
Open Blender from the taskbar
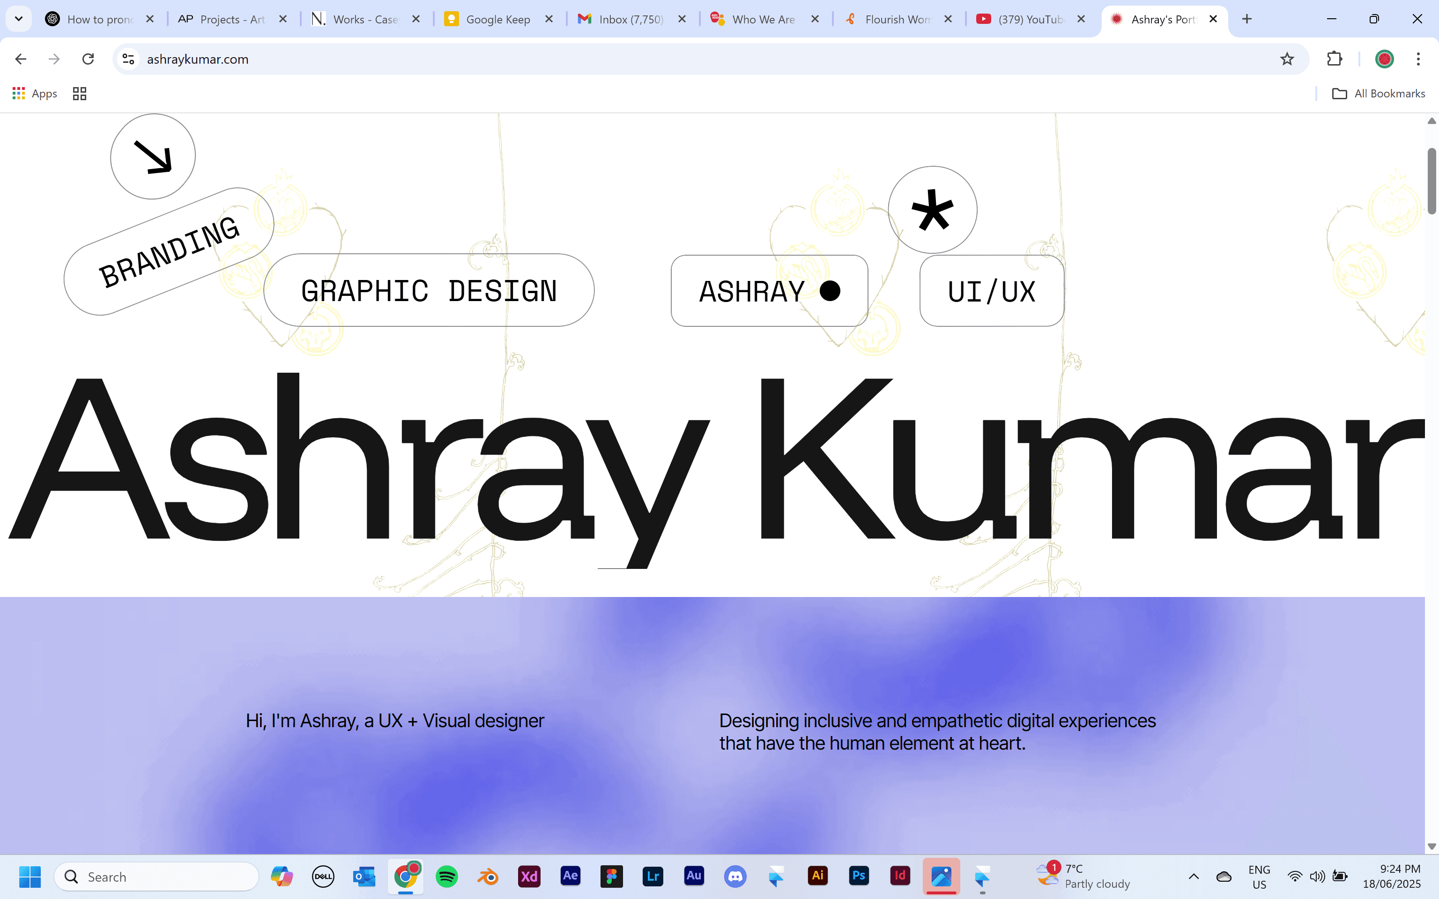click(488, 876)
